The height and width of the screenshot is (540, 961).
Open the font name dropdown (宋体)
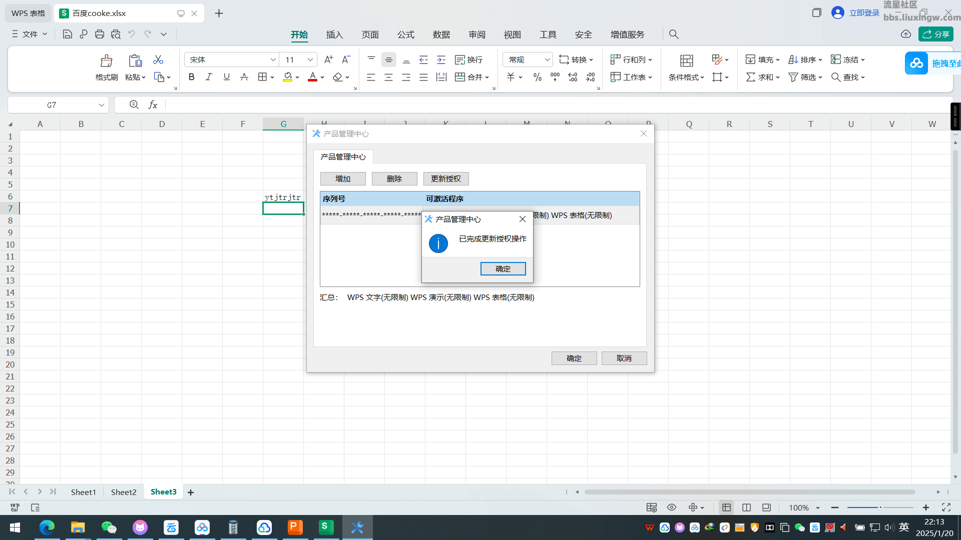(x=273, y=59)
